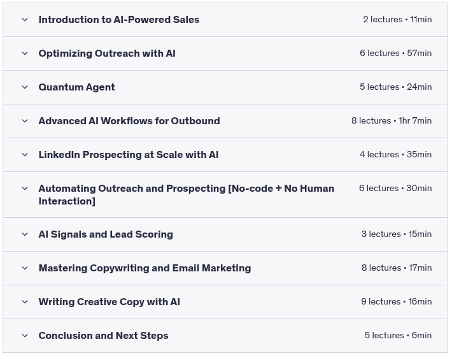Toggle chevron for Advanced AI Workflows section

(x=25, y=121)
